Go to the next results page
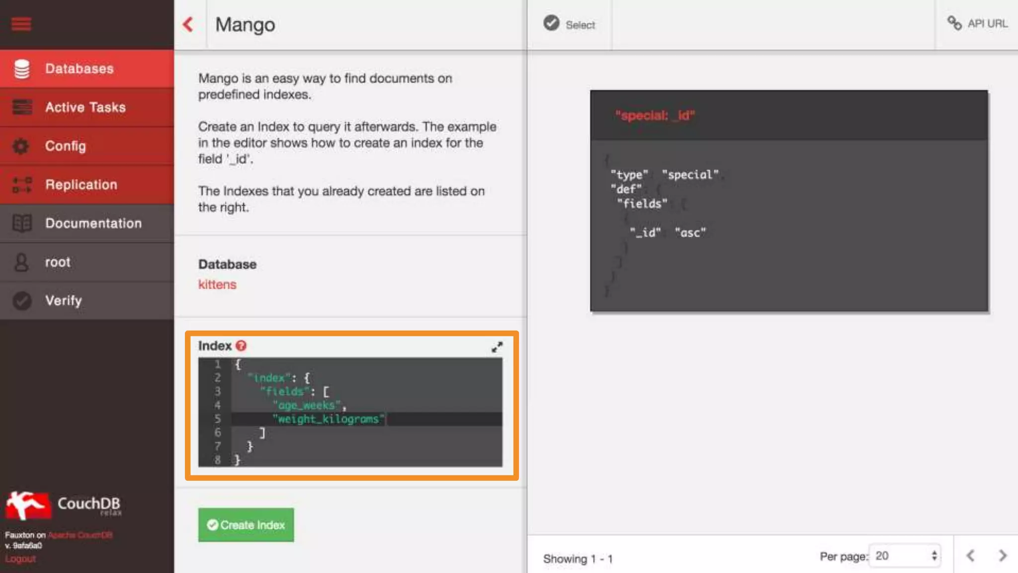Screen dimensions: 1018x573 click(x=1002, y=556)
